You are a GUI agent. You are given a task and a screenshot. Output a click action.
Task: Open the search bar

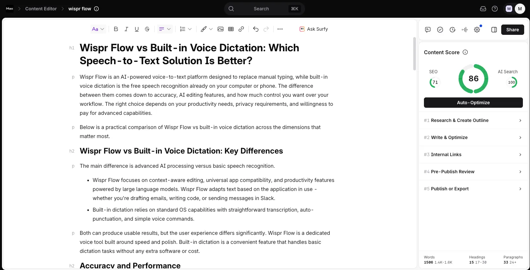point(265,9)
